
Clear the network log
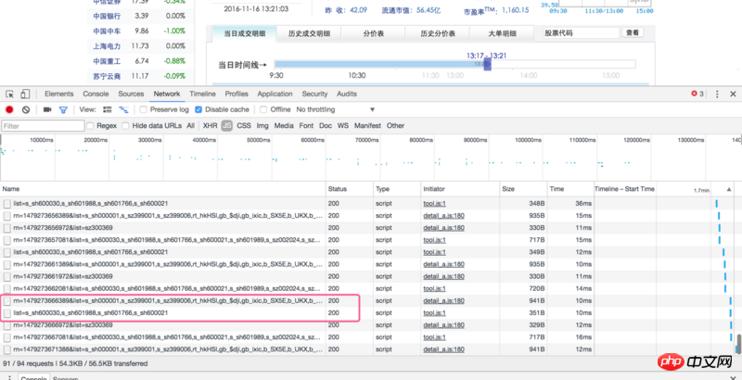pos(25,109)
